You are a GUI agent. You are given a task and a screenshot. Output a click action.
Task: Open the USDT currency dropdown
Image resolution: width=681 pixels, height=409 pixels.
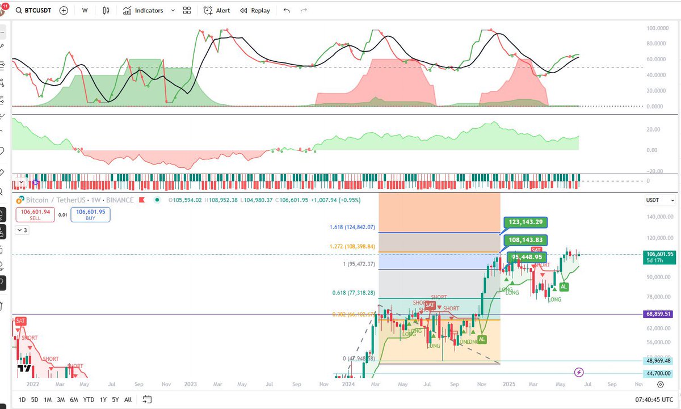661,200
